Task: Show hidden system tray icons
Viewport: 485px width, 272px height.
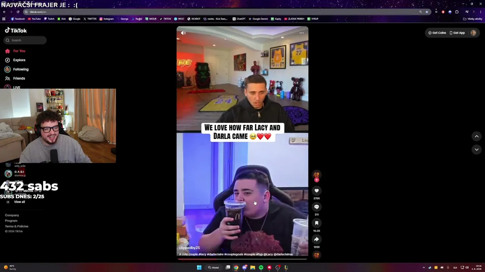Action: coord(424,267)
